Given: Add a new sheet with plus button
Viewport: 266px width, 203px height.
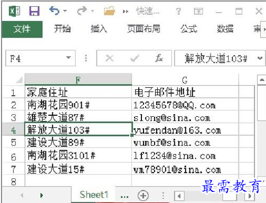Looking at the screenshot, I should pyautogui.click(x=143, y=196).
